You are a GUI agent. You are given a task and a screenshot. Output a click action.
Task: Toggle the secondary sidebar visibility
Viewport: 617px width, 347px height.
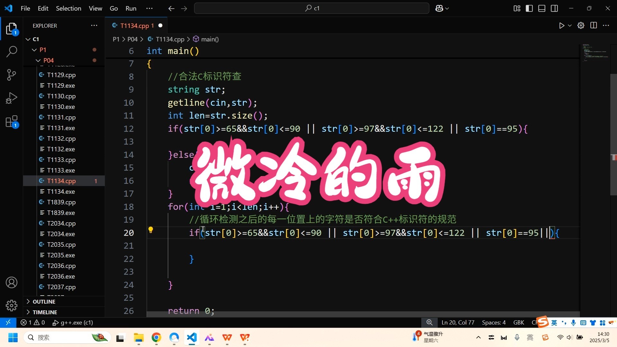pos(555,8)
